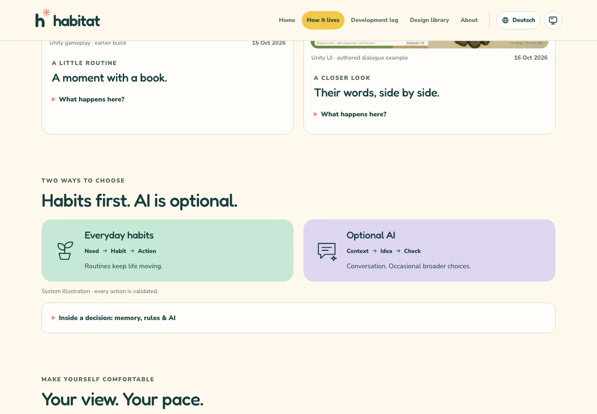Expand "What happens here?" under A moment with a book
The height and width of the screenshot is (414, 597).
(x=88, y=99)
